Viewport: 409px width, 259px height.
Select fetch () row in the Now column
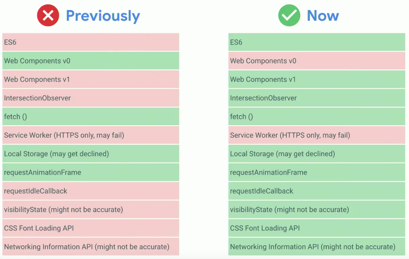pyautogui.click(x=317, y=117)
